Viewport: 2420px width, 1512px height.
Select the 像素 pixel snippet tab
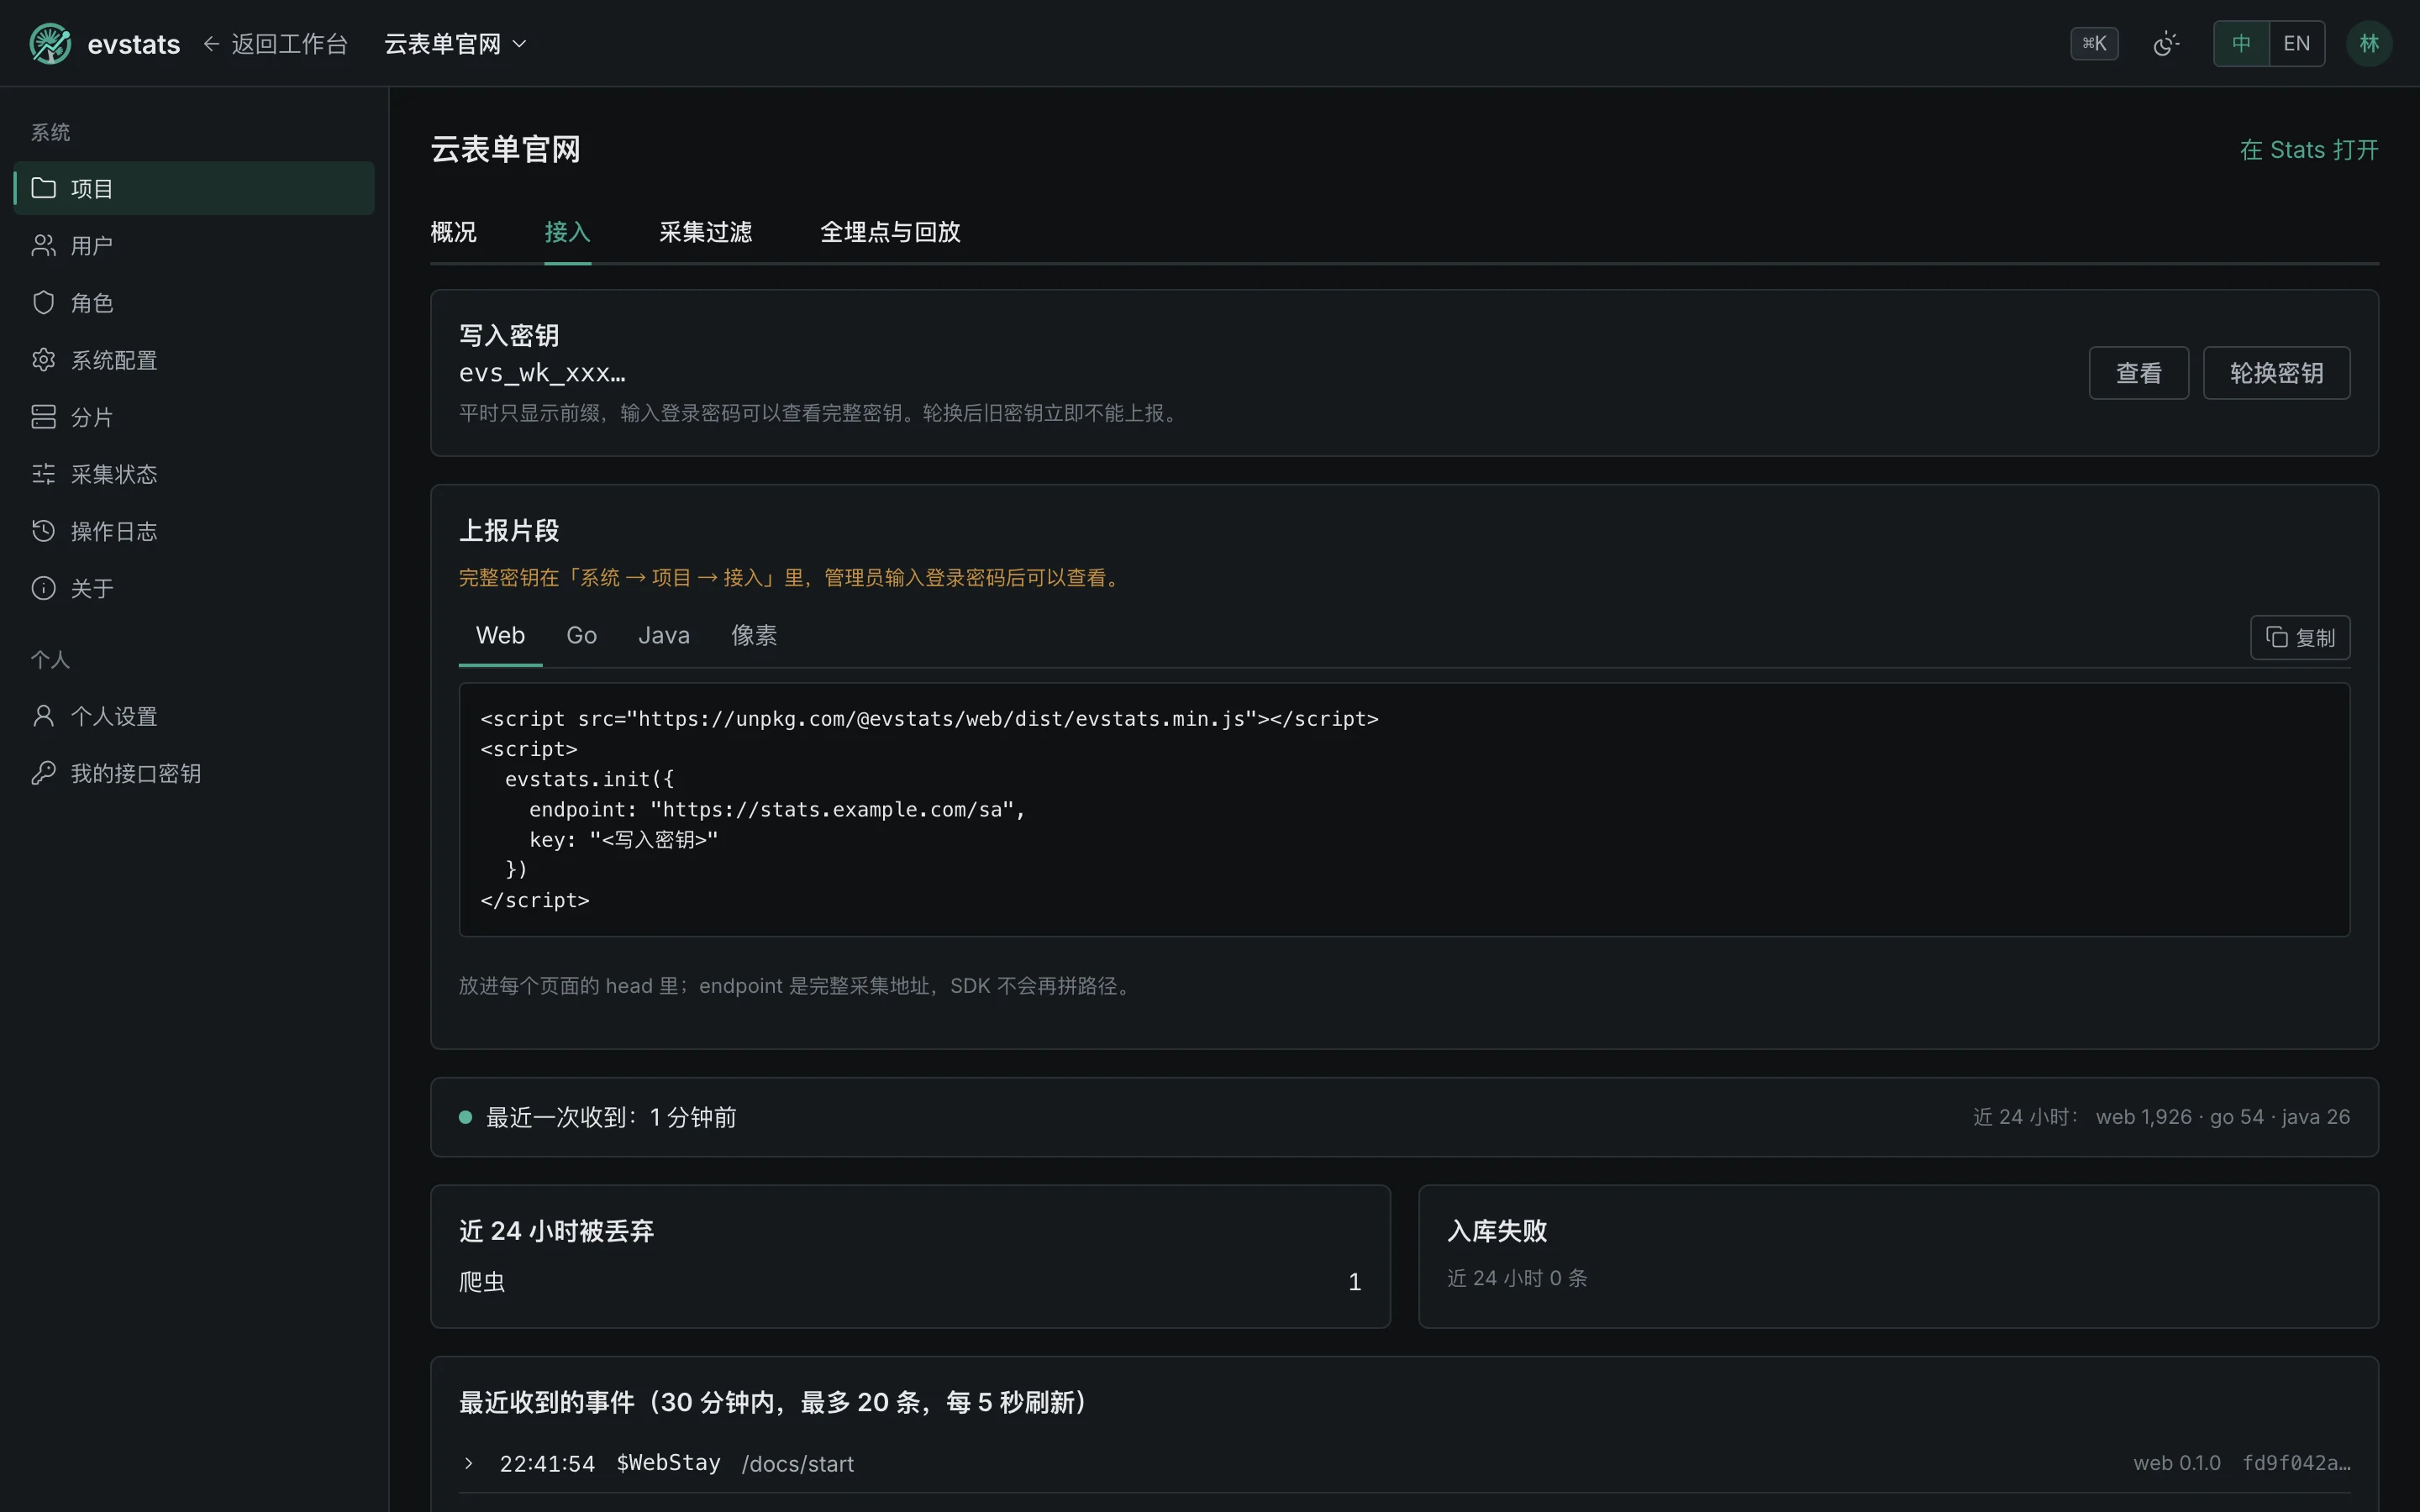click(x=754, y=636)
